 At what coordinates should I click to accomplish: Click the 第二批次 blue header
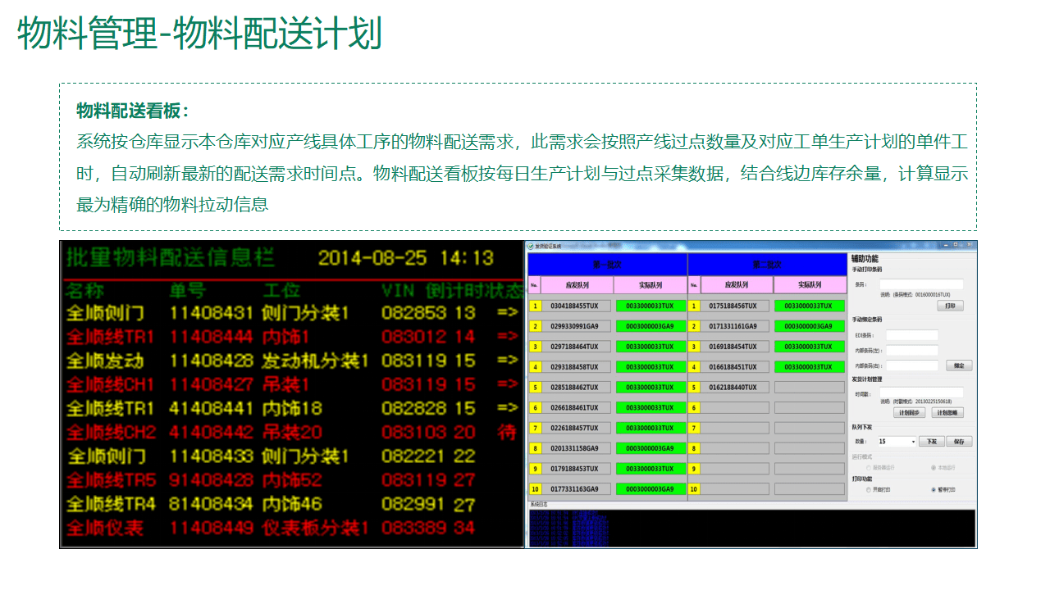(x=767, y=264)
